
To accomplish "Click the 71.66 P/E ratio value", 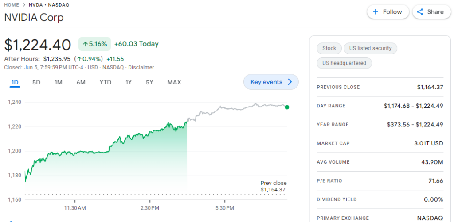I will (436, 181).
